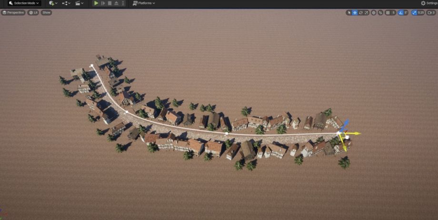This screenshot has height=220, width=438.
Task: Open the Perspective viewport type menu
Action: (13, 12)
